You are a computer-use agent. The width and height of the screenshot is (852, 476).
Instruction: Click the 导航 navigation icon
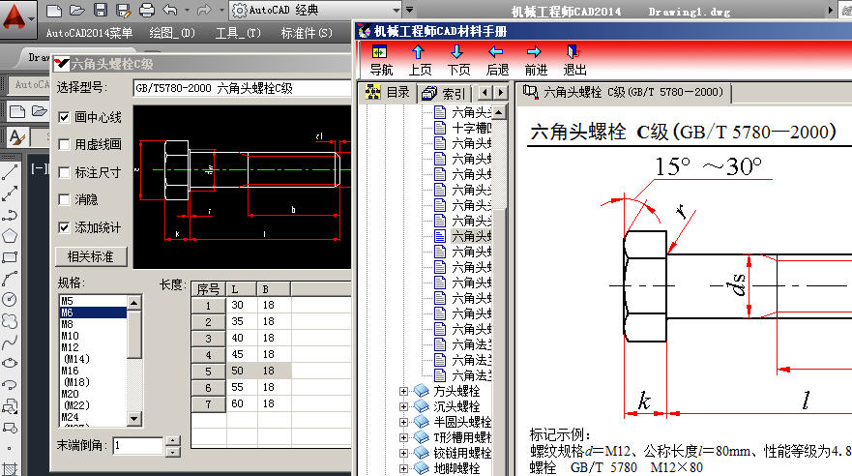pyautogui.click(x=381, y=59)
